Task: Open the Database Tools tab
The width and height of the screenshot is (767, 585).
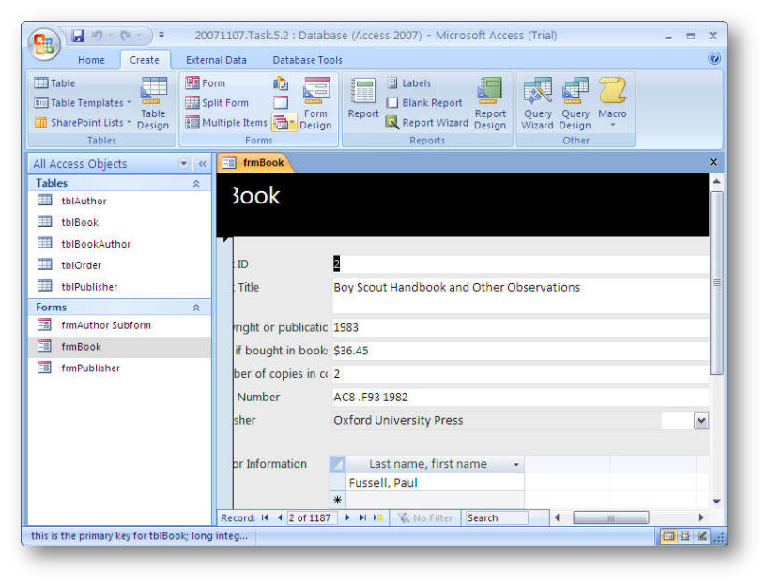Action: pos(307,60)
